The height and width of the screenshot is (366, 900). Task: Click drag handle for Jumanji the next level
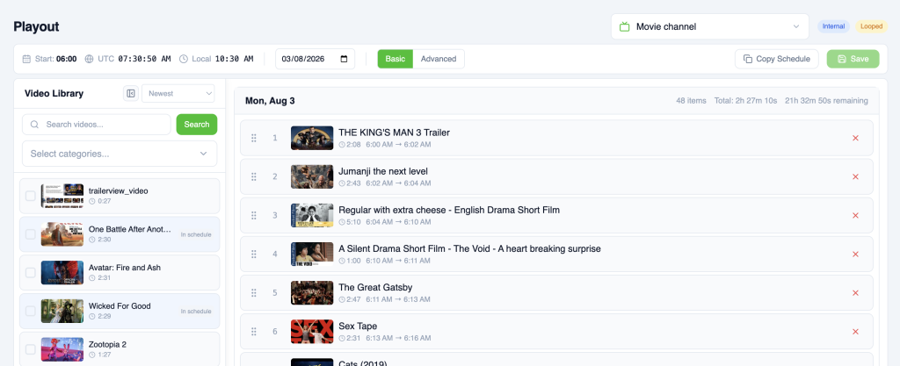click(254, 176)
